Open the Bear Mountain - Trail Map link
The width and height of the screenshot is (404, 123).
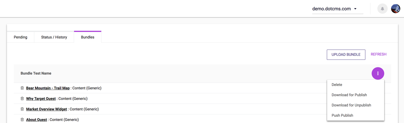click(48, 88)
